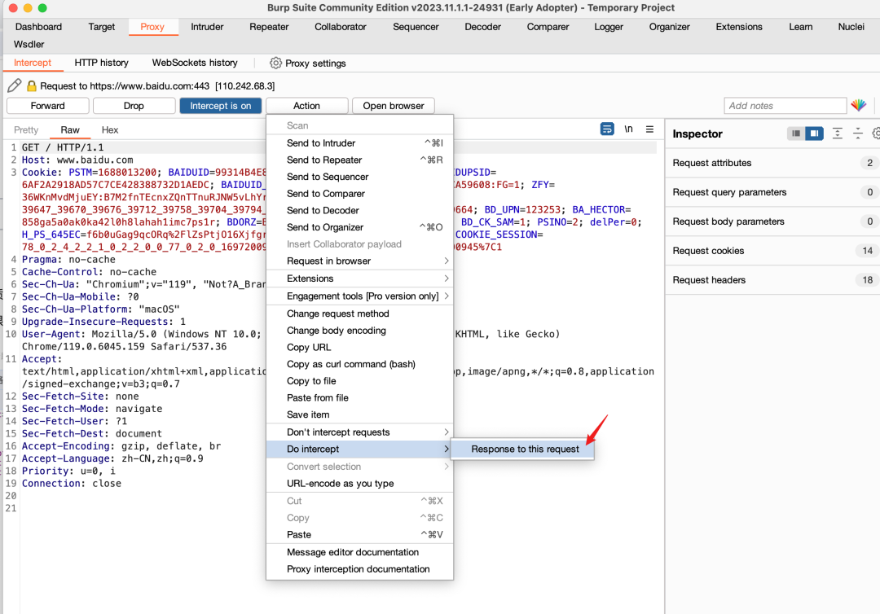Open Proxy interception documentation
Image resolution: width=880 pixels, height=614 pixels.
point(360,569)
